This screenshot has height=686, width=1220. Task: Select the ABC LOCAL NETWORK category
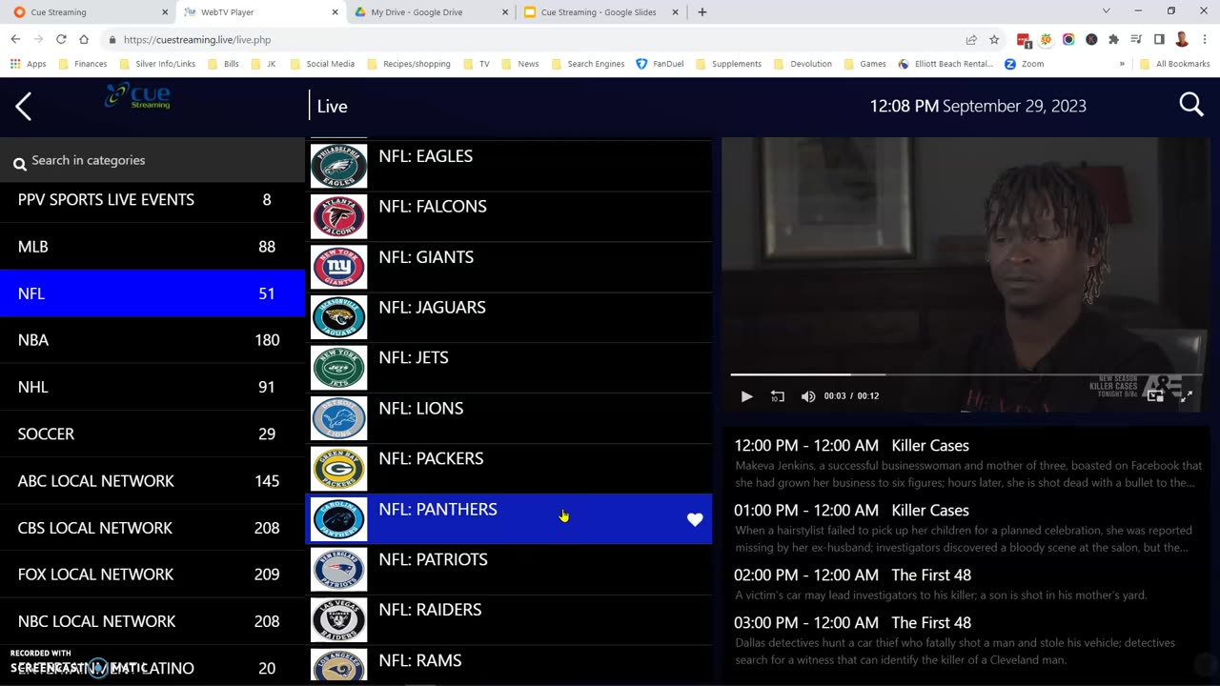pyautogui.click(x=152, y=481)
